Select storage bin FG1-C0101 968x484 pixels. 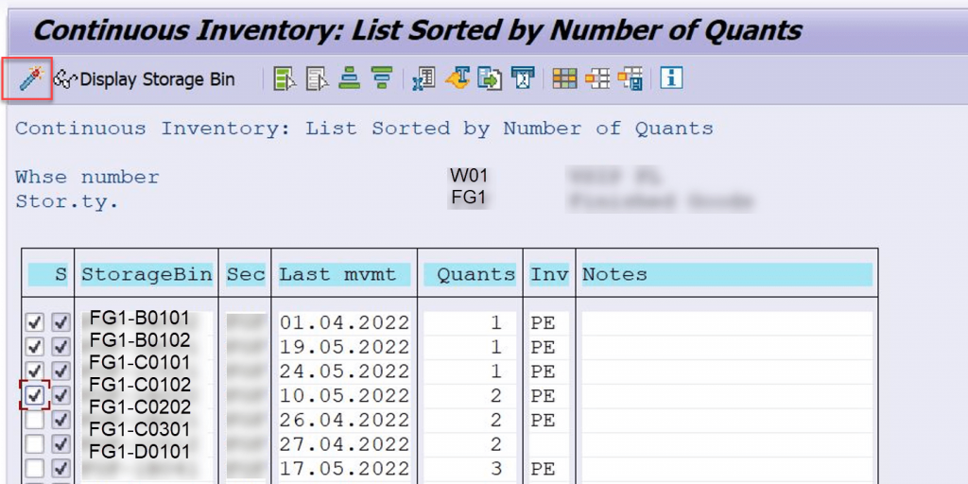(x=140, y=362)
